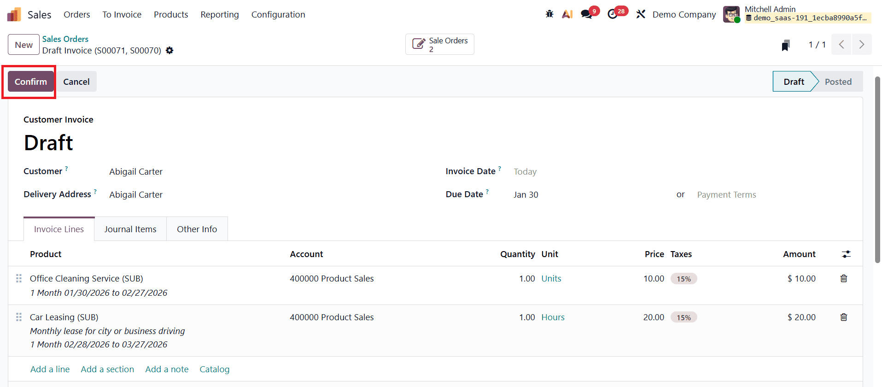Click Office Cleaning Service (SUB) product name
Viewport: 882px width, 387px height.
[87, 278]
